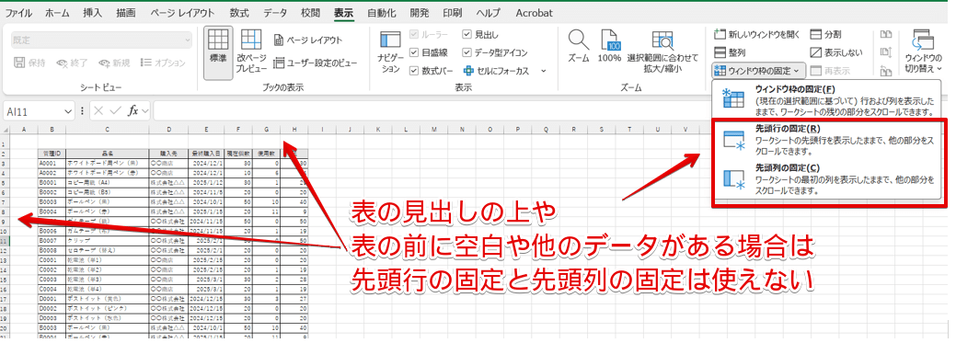The height and width of the screenshot is (343, 956).
Task: Choose 先頭行の固定(R) freeze top row
Action: click(x=828, y=140)
